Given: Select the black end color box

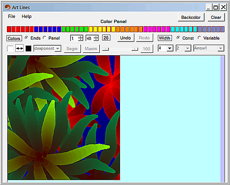Looking at the screenshot, I should coord(29,48).
